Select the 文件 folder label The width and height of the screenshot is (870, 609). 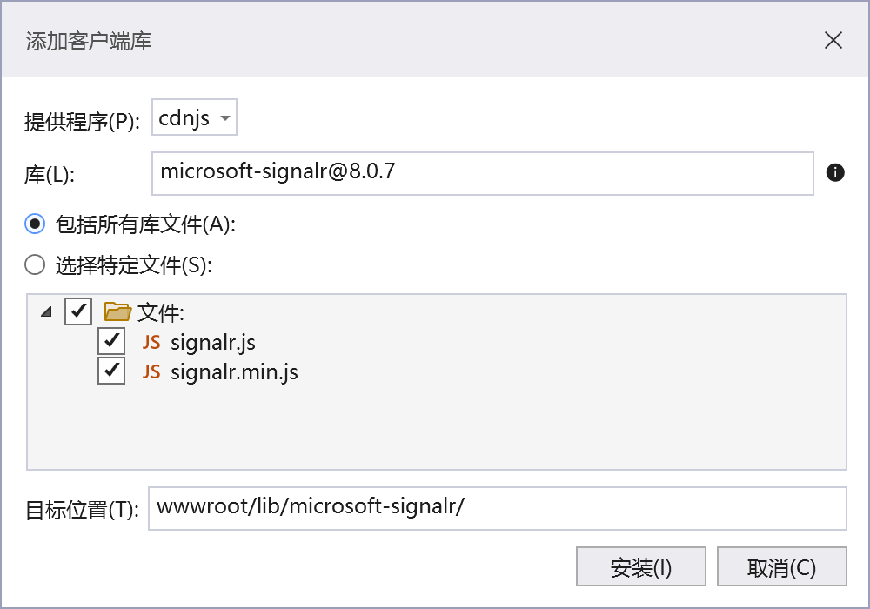pos(161,312)
